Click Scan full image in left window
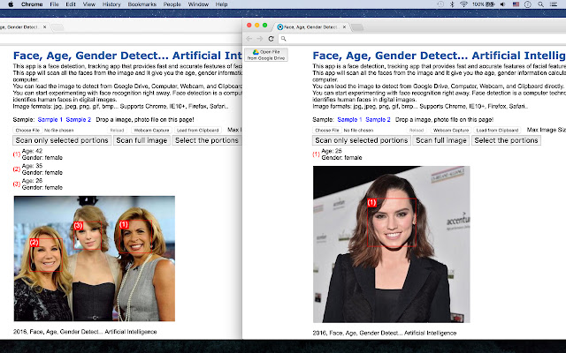The height and width of the screenshot is (353, 566). tap(141, 140)
